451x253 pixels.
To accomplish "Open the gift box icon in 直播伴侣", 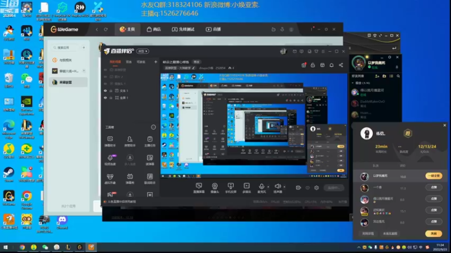I will pos(304,65).
